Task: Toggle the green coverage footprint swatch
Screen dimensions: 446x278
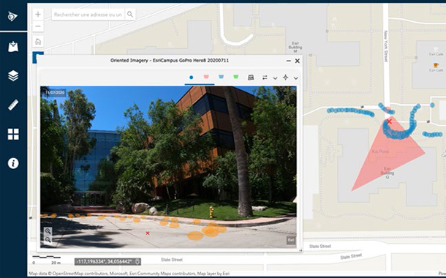Action: pyautogui.click(x=235, y=77)
